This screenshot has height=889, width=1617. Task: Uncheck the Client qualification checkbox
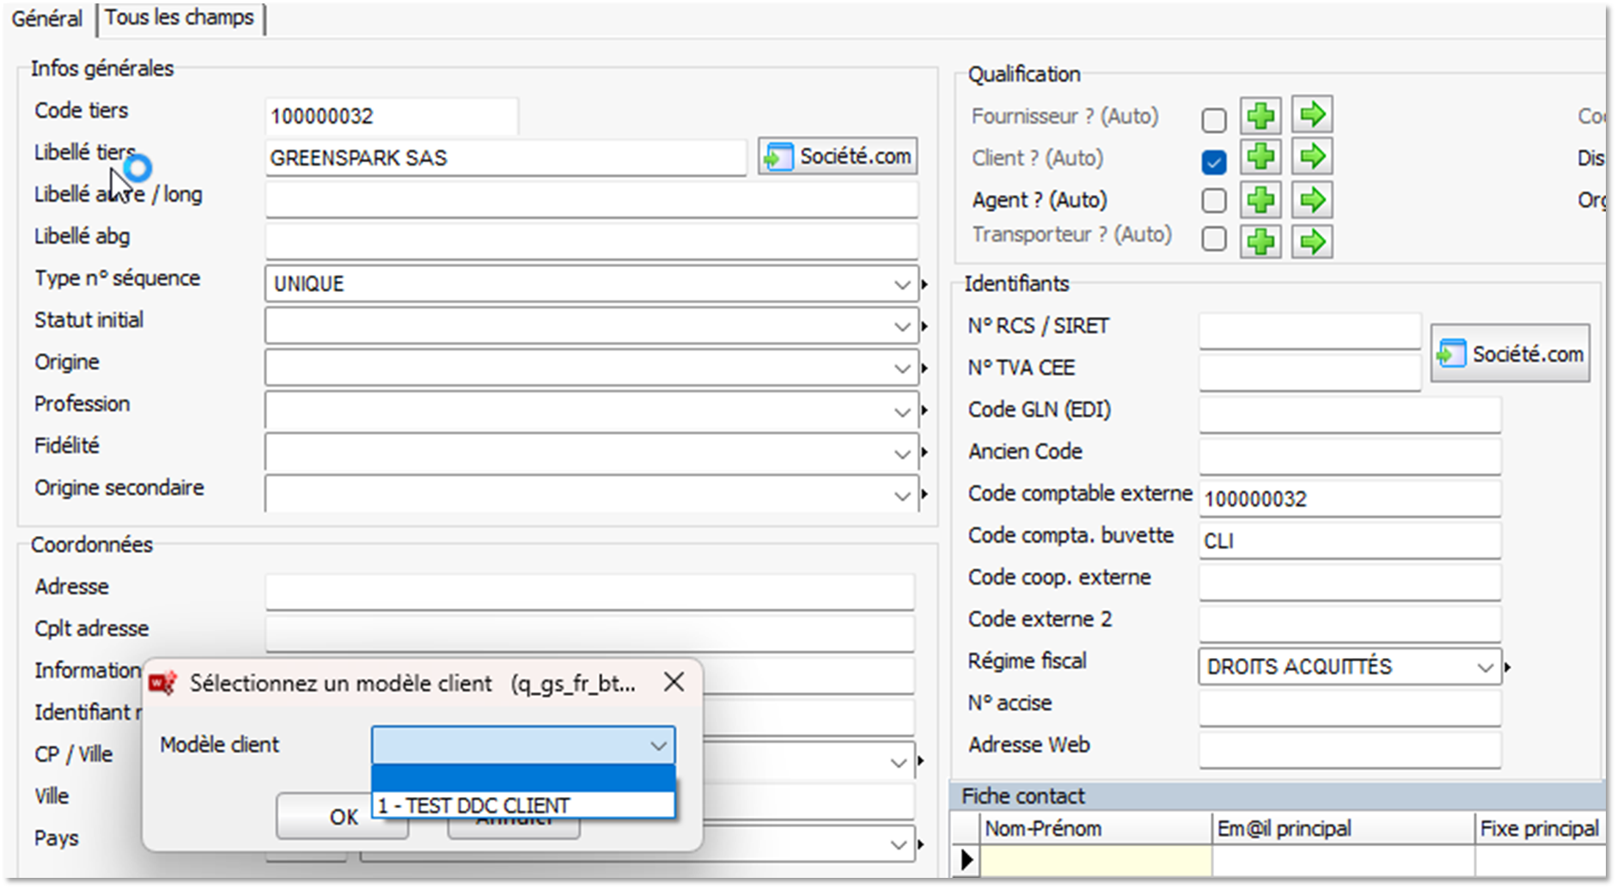(1213, 161)
